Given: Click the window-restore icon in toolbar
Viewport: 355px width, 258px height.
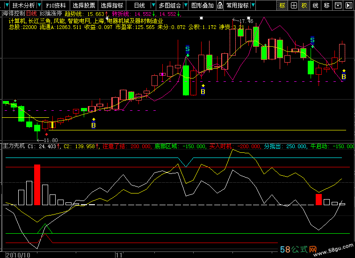Looking at the screenshot, I should (338, 5).
